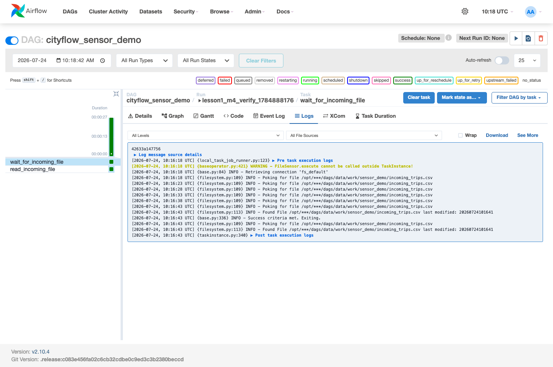Toggle the cityflow_sensor_demo DAG pause switch
Screen dimensions: 553x367
point(12,40)
